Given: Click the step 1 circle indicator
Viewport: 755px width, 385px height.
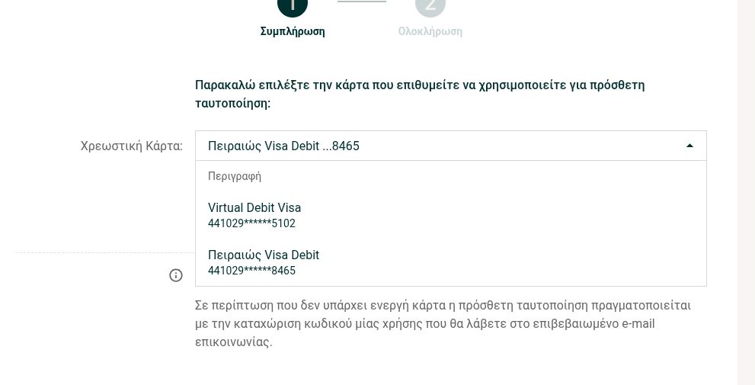Looking at the screenshot, I should point(293,5).
